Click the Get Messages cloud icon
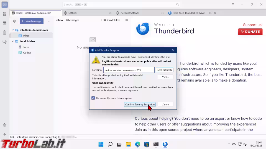This screenshot has height=149, width=266. click(x=14, y=21)
